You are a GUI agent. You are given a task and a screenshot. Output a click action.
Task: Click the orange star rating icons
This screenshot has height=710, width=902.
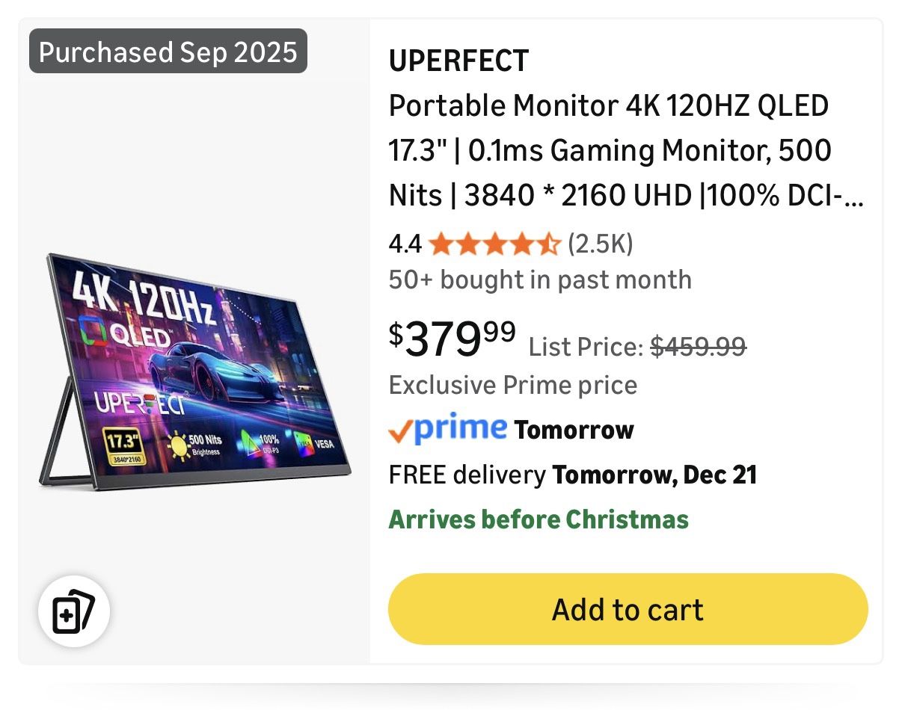click(494, 244)
